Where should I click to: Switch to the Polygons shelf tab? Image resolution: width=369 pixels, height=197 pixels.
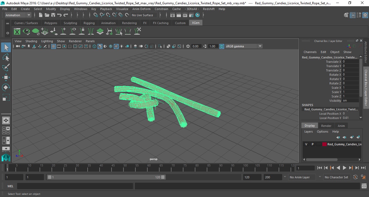point(51,23)
